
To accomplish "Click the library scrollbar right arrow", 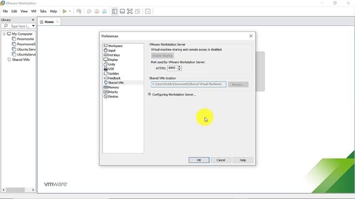I will [x=33, y=190].
